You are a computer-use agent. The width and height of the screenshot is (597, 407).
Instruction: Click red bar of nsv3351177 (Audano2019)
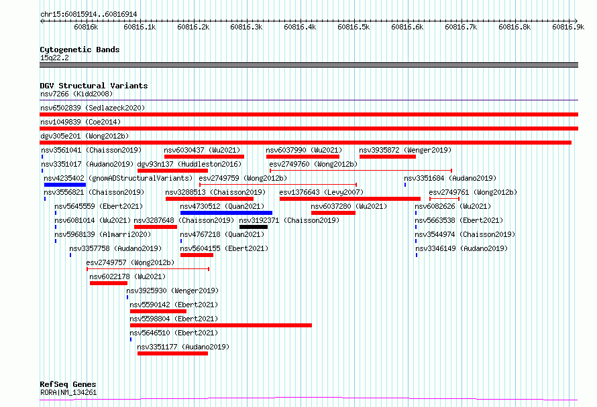172,353
